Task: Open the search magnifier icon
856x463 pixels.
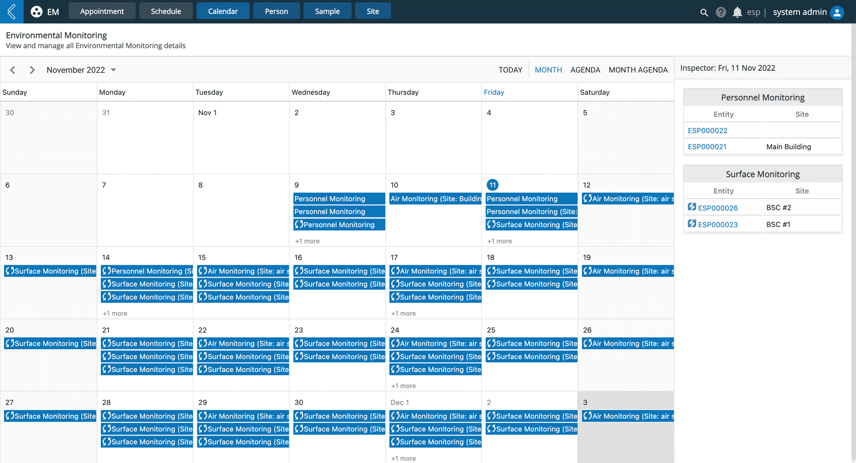Action: tap(704, 12)
